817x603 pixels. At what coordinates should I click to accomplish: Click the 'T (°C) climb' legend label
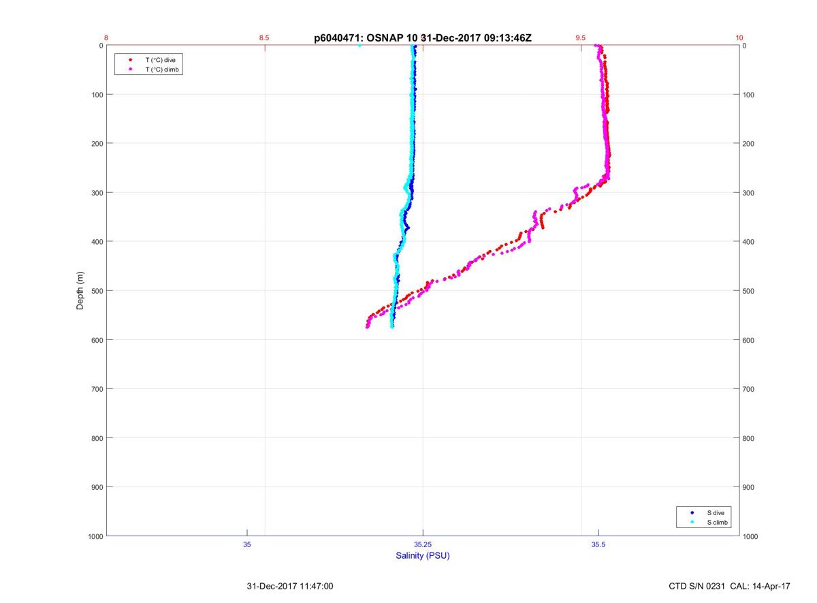(x=162, y=69)
